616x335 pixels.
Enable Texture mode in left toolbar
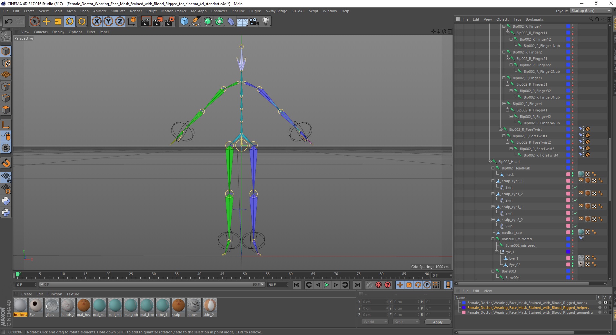click(x=6, y=63)
